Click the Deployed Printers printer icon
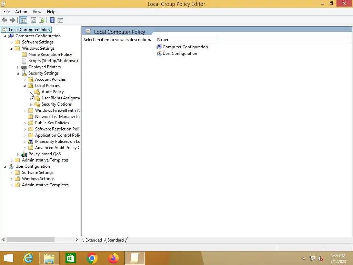 pos(24,67)
